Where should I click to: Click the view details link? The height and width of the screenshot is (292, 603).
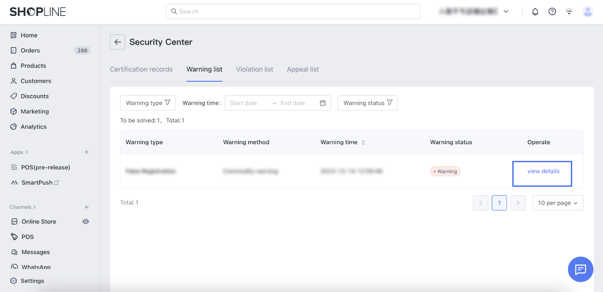tap(543, 171)
